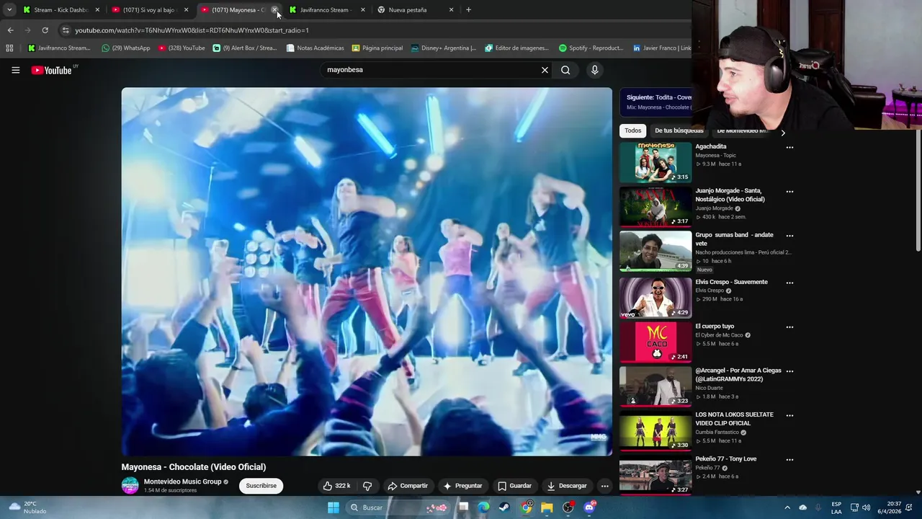View site information icon in address bar
Screen dimensions: 922x519
[66, 30]
